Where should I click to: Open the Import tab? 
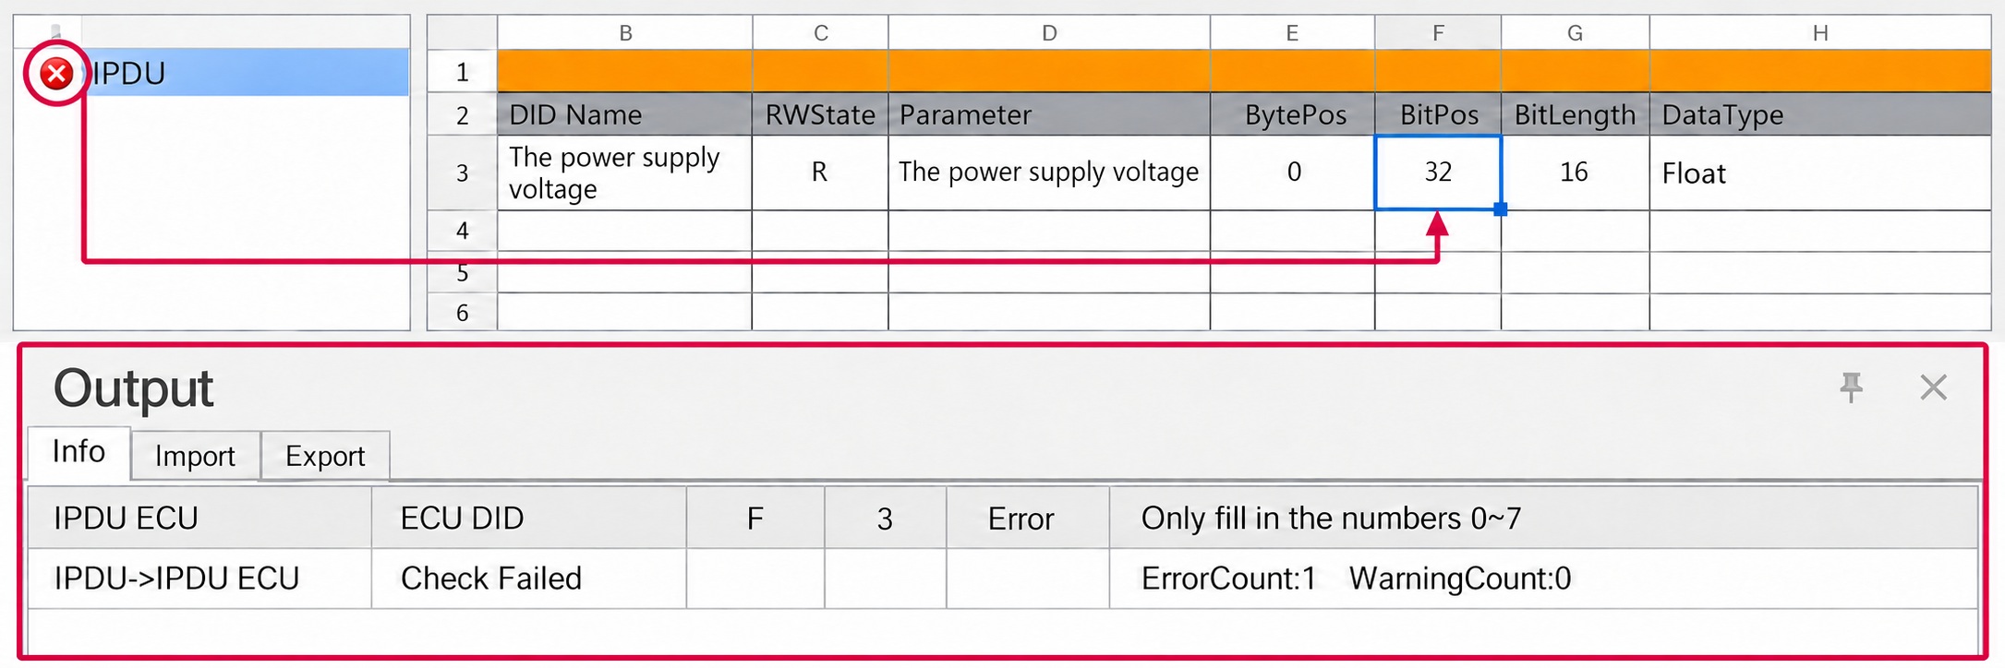pyautogui.click(x=195, y=456)
